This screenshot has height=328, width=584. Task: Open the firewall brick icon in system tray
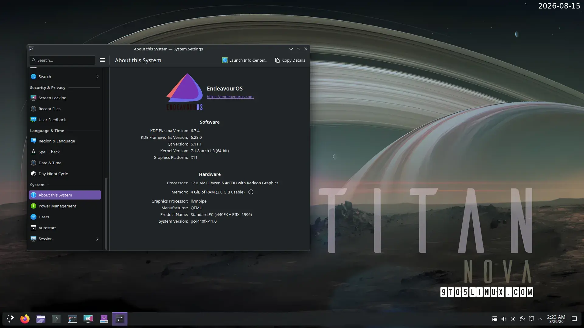coord(495,319)
